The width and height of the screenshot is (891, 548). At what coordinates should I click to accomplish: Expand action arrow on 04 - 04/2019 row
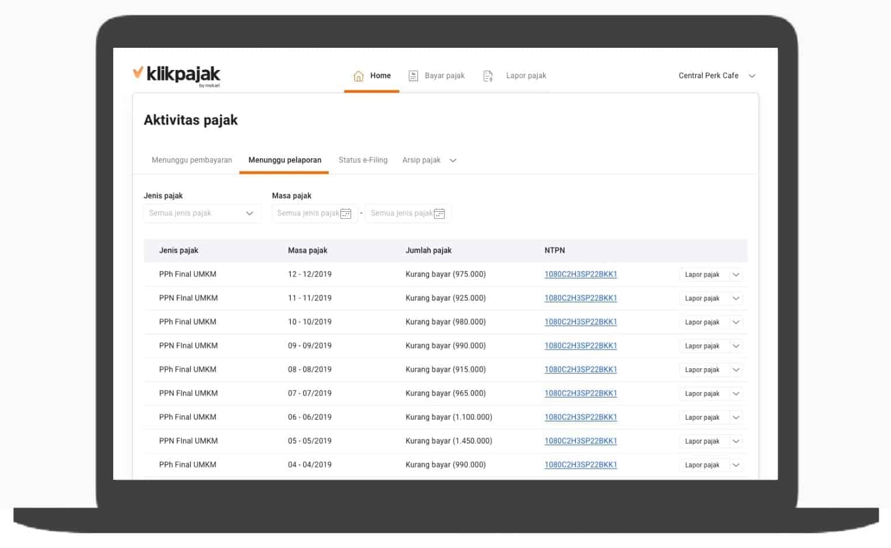point(736,465)
